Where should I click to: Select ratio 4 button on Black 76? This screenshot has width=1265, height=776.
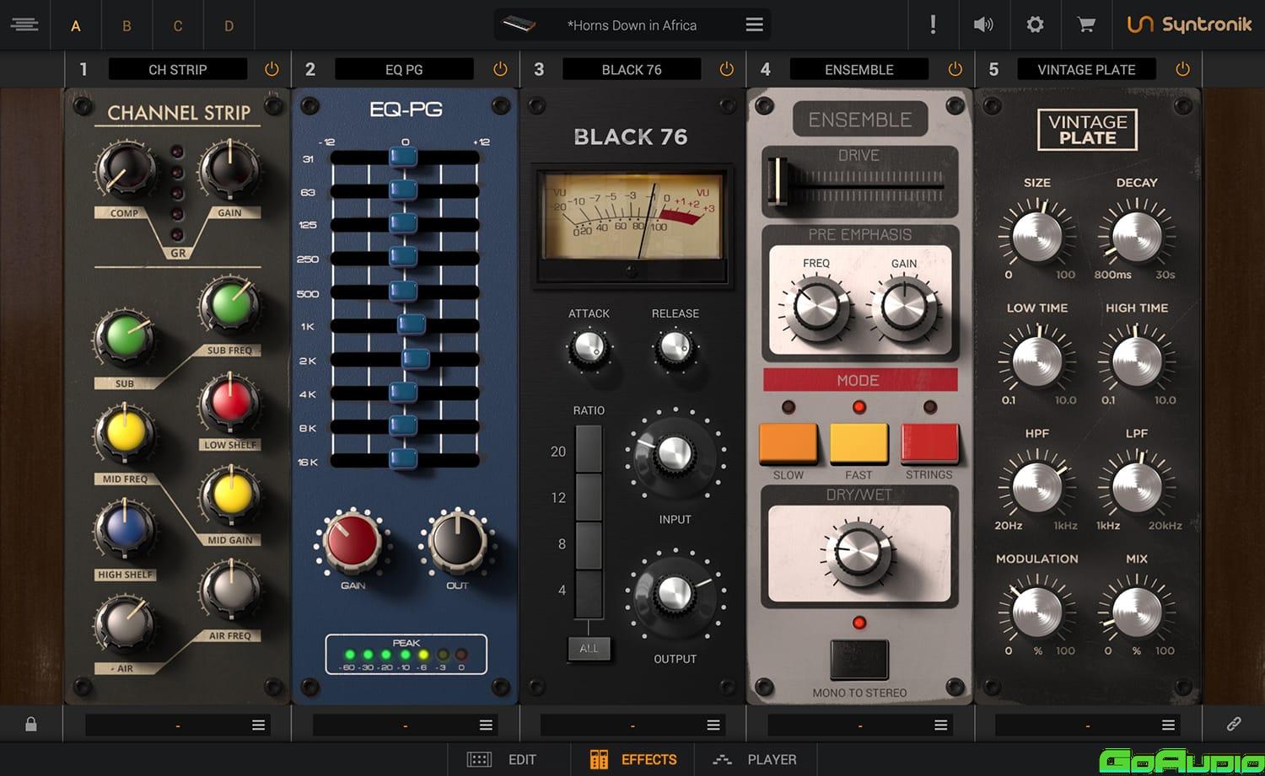589,594
